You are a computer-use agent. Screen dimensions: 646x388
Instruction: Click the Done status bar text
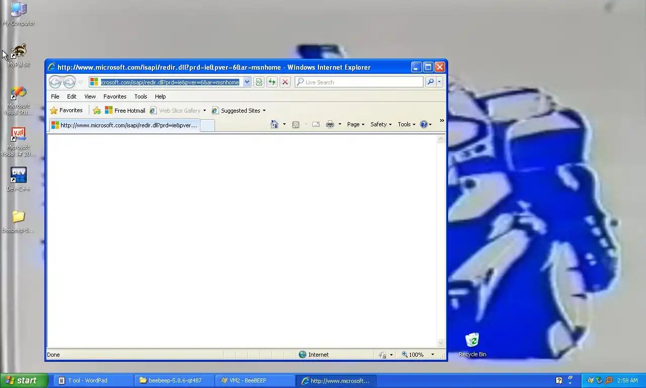[x=53, y=355]
